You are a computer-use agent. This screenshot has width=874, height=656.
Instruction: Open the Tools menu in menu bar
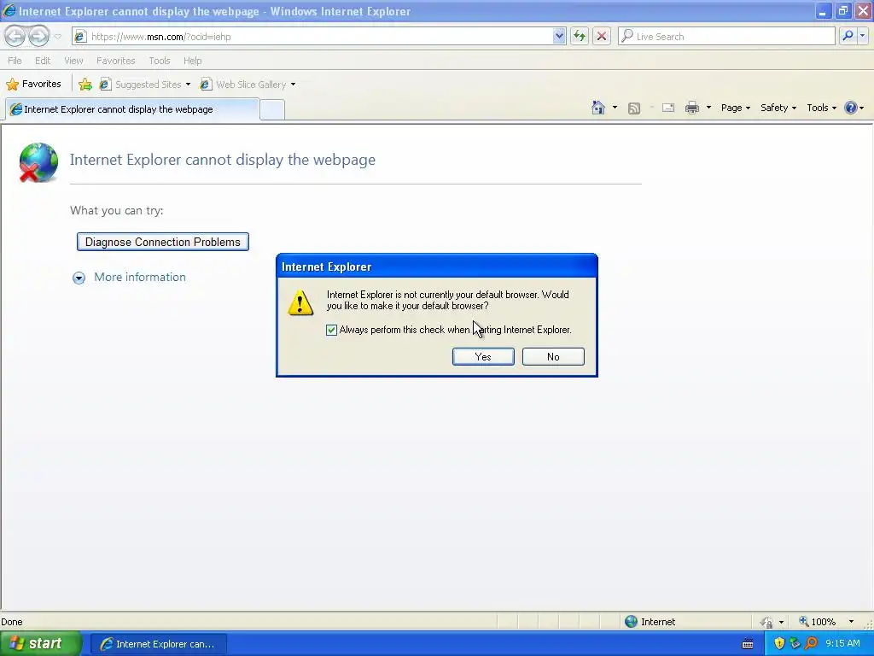pyautogui.click(x=160, y=61)
